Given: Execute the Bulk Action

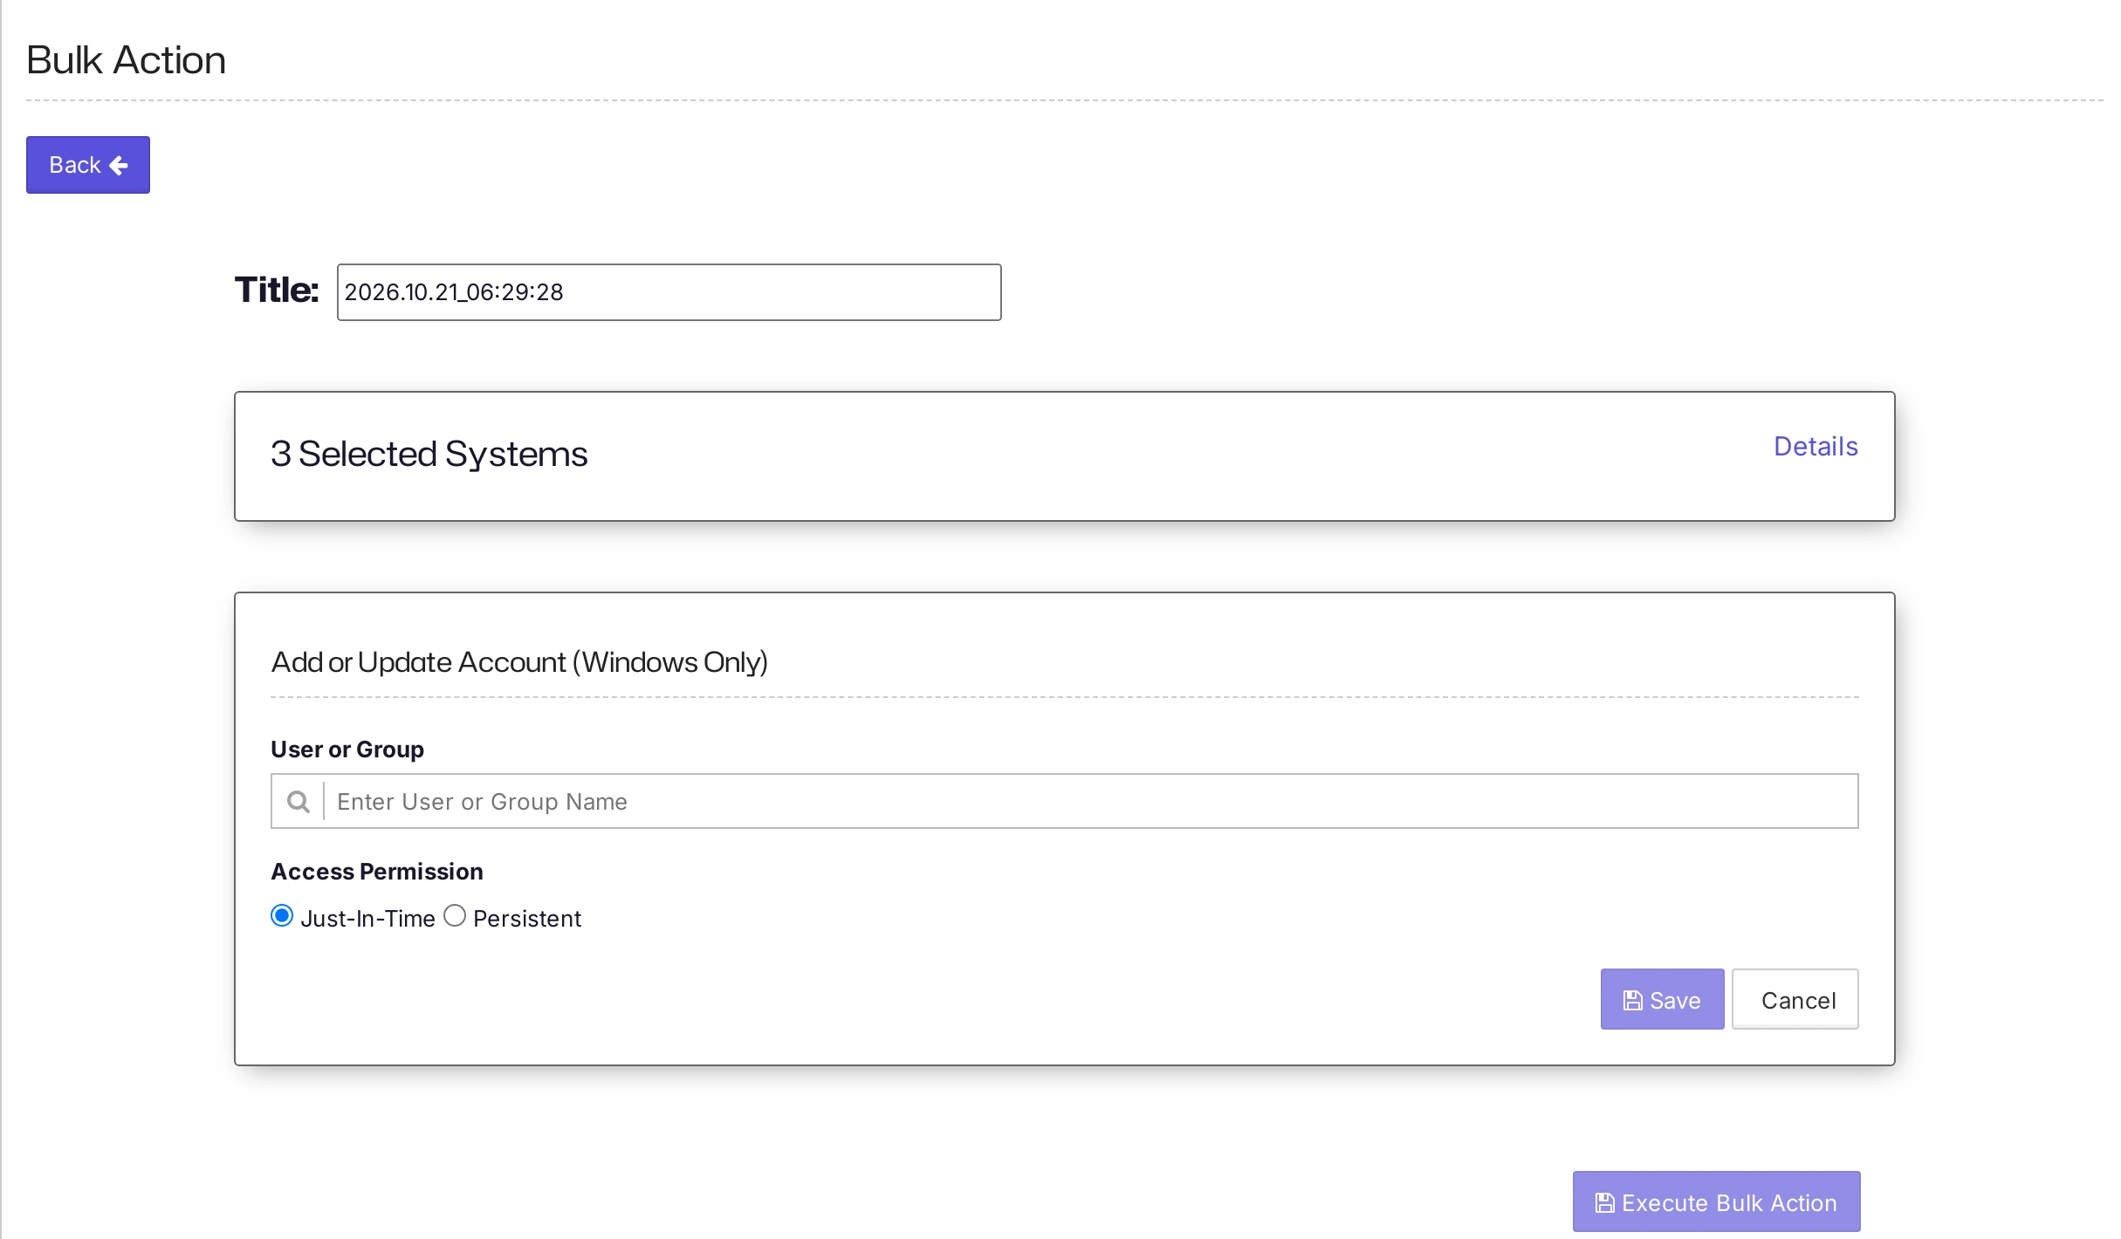Looking at the screenshot, I should tap(1716, 1201).
